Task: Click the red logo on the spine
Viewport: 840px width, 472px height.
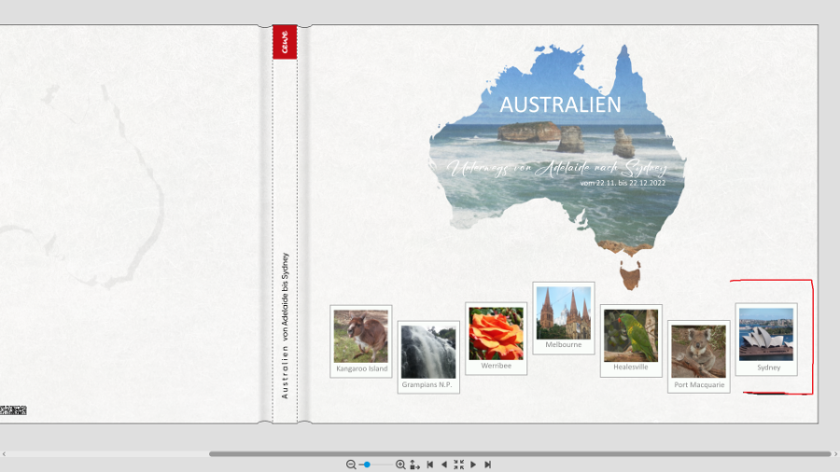Action: (x=285, y=43)
